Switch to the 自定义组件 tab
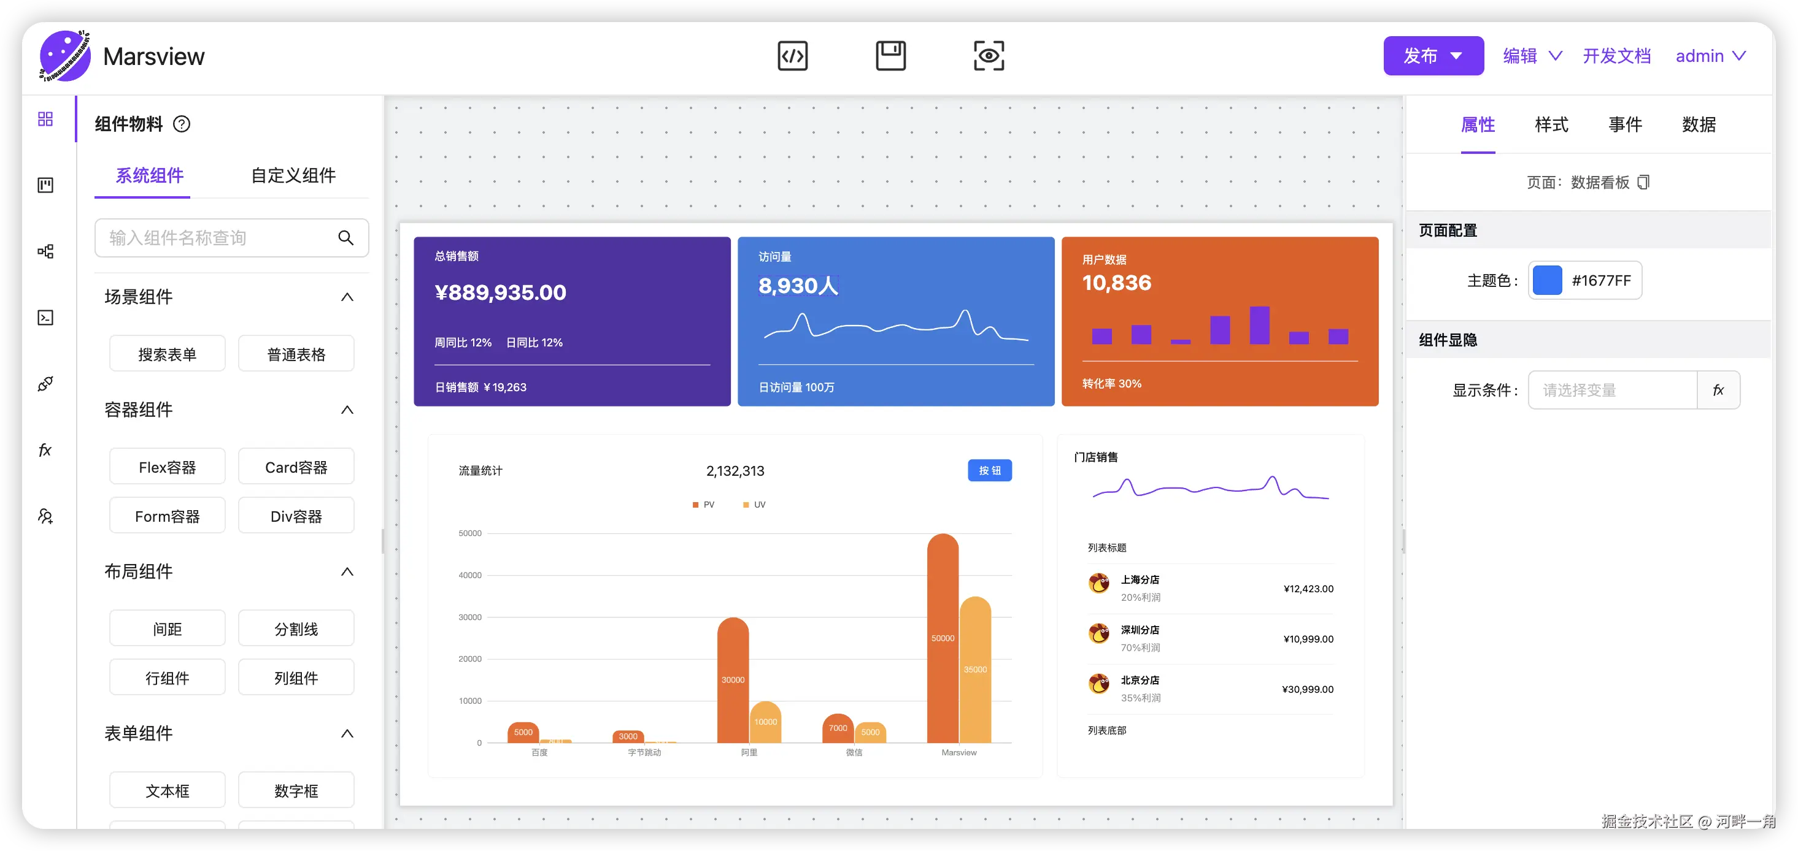1798x851 pixels. click(293, 175)
